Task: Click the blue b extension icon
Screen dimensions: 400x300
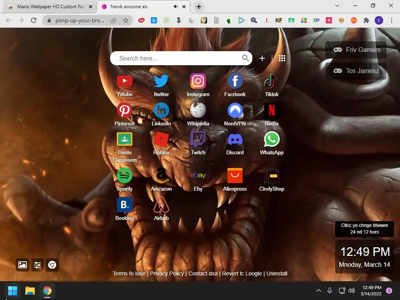Action: pos(154,20)
